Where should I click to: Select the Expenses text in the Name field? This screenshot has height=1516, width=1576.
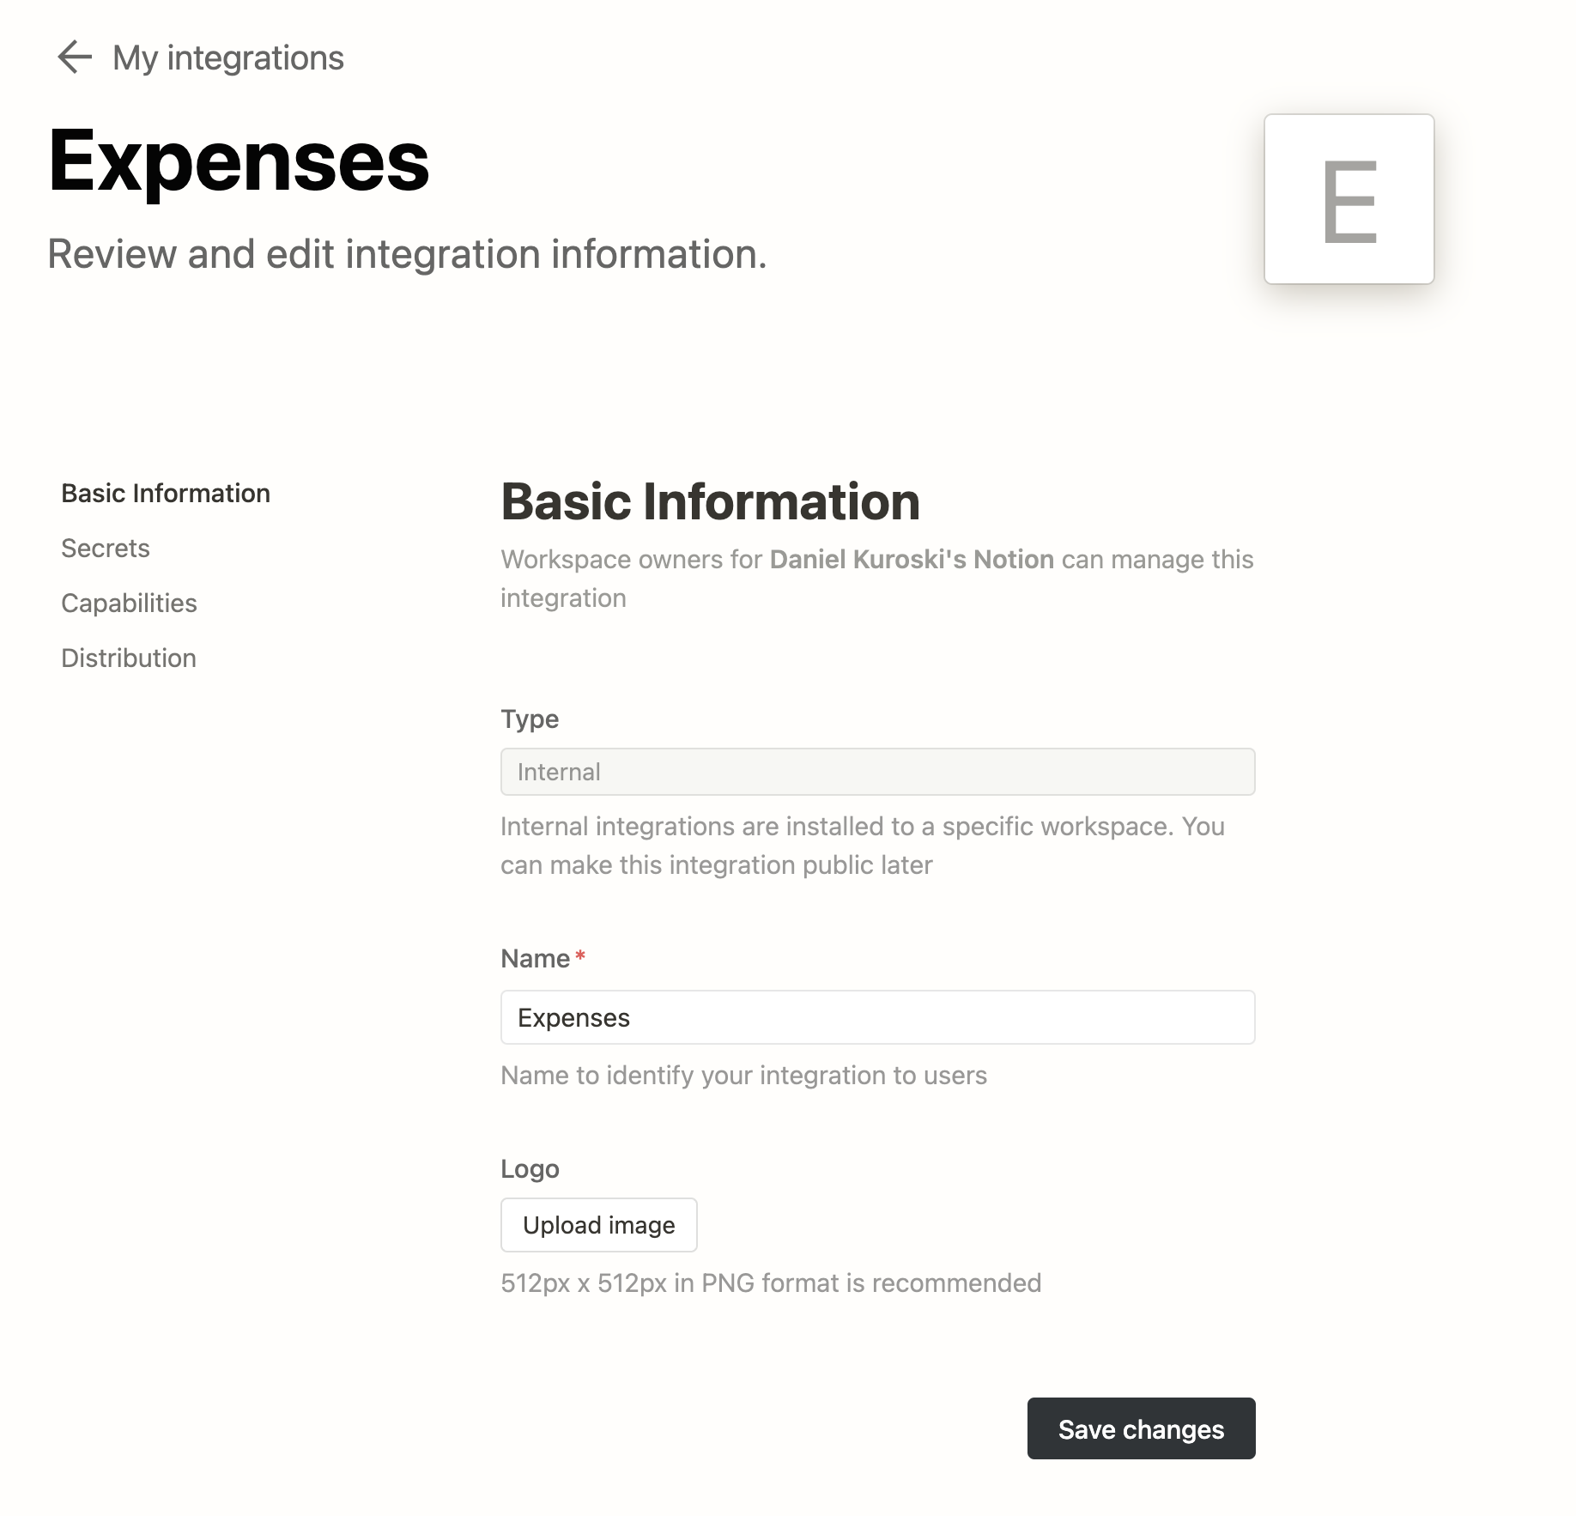573,1017
